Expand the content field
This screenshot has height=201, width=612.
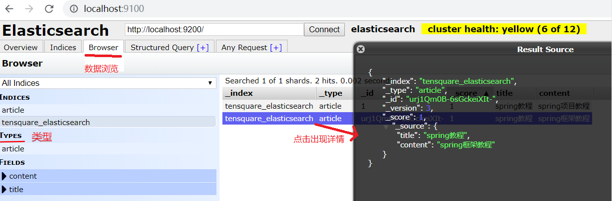[108, 176]
